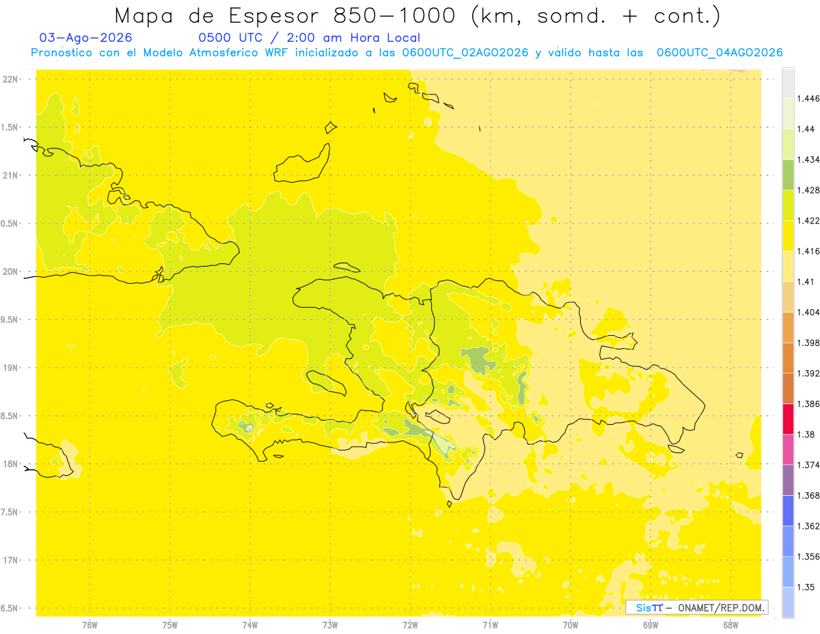Viewport: 820px width, 634px height.
Task: Click the latitude label '17N'
Action: (11, 560)
